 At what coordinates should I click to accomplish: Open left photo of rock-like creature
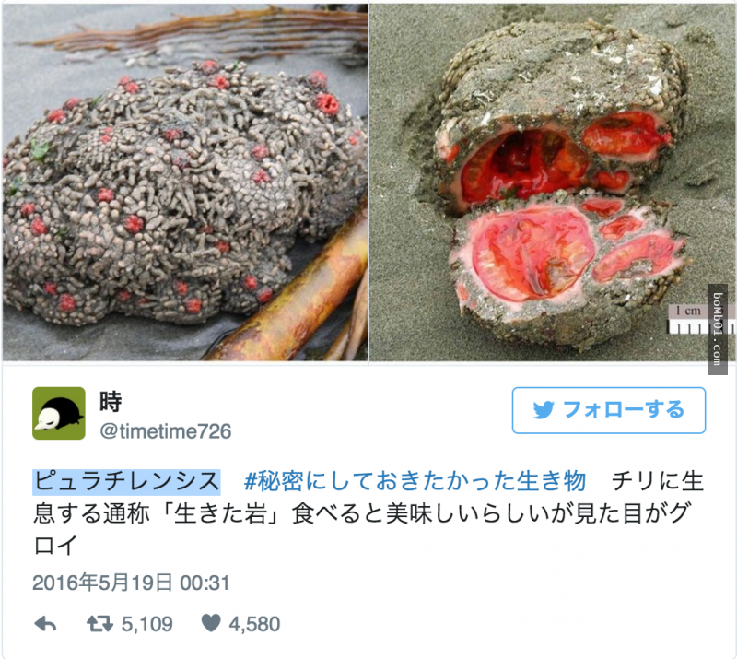pos(185,182)
